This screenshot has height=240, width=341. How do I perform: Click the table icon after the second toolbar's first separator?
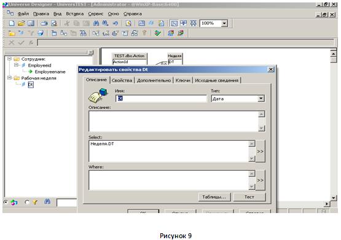point(53,33)
